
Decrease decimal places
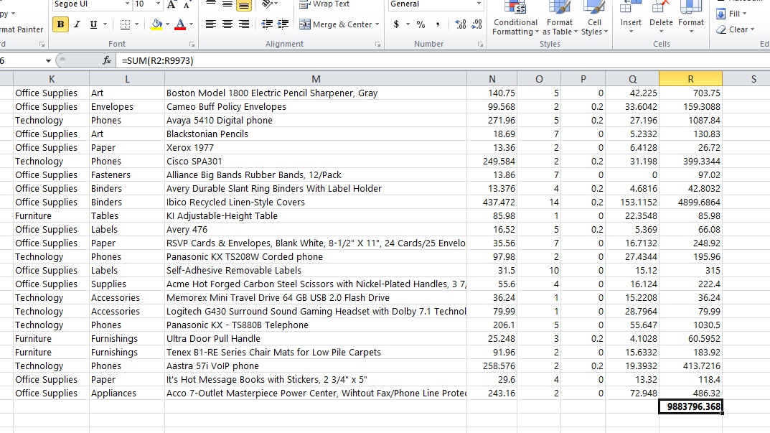(x=476, y=24)
